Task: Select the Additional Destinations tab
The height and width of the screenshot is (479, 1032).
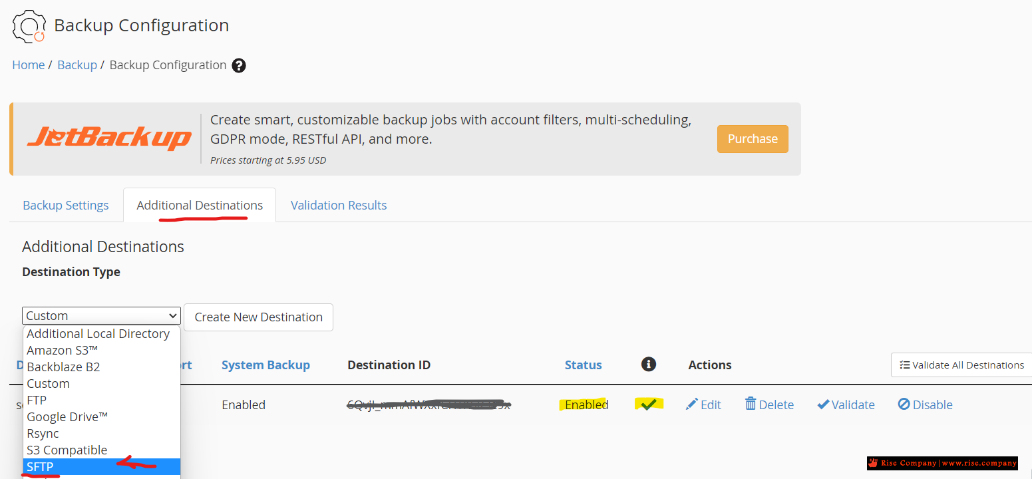Action: click(200, 205)
